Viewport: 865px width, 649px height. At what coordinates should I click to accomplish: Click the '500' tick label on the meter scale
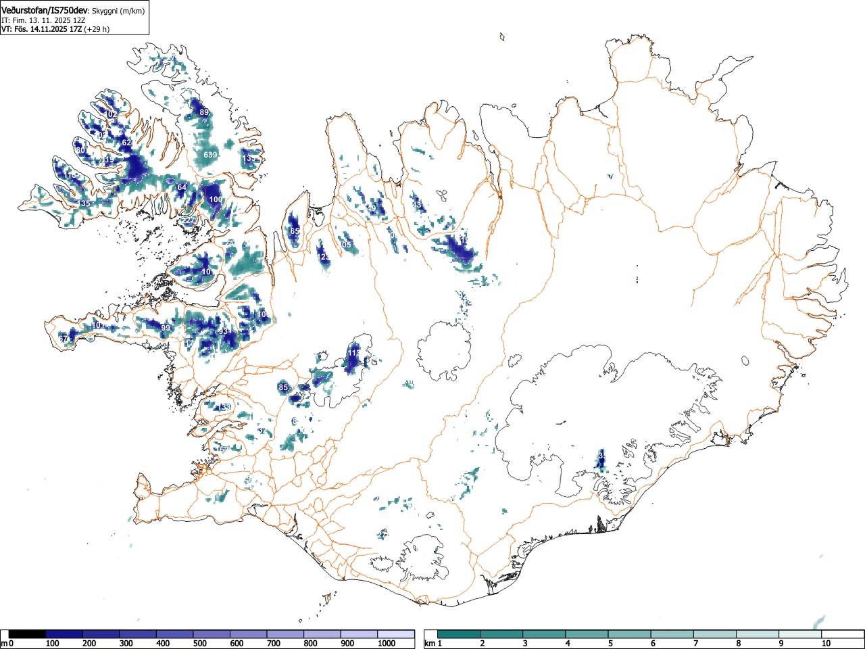coord(199,644)
